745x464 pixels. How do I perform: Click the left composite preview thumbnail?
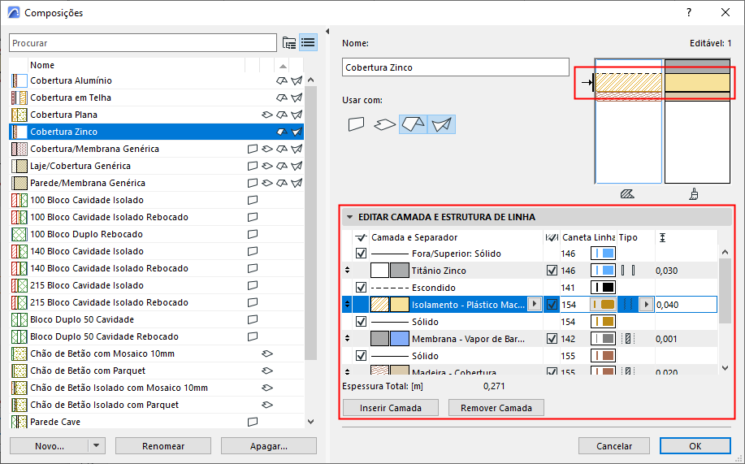(x=628, y=121)
